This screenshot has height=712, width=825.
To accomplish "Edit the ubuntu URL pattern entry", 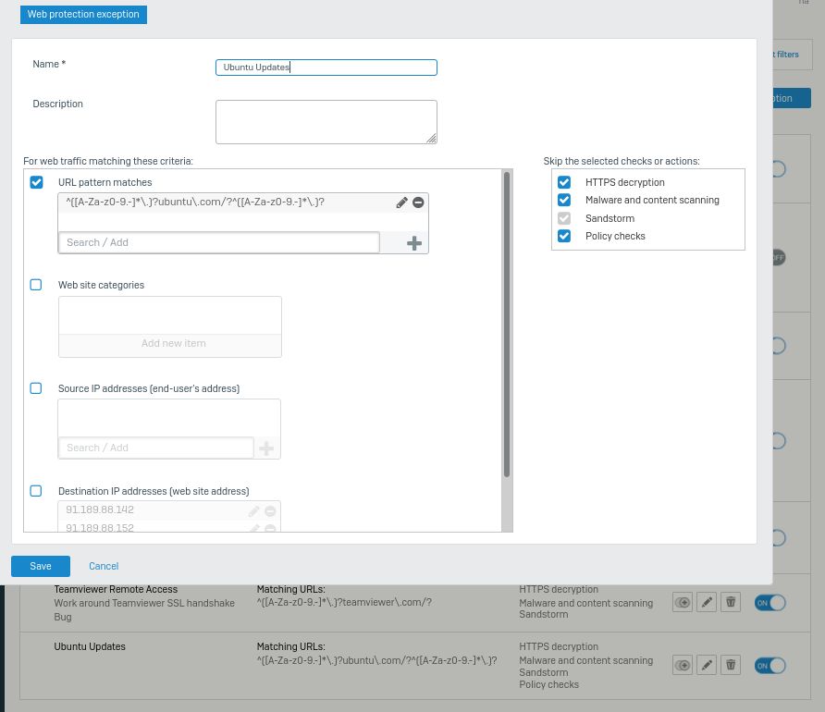I will tap(402, 203).
